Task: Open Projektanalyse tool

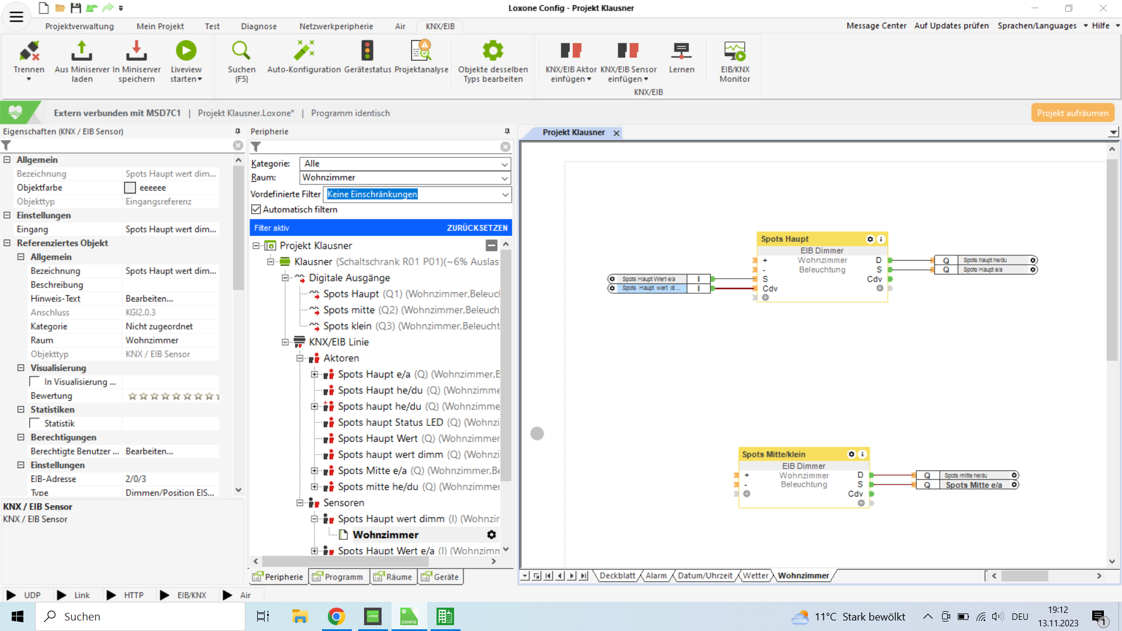Action: [421, 51]
